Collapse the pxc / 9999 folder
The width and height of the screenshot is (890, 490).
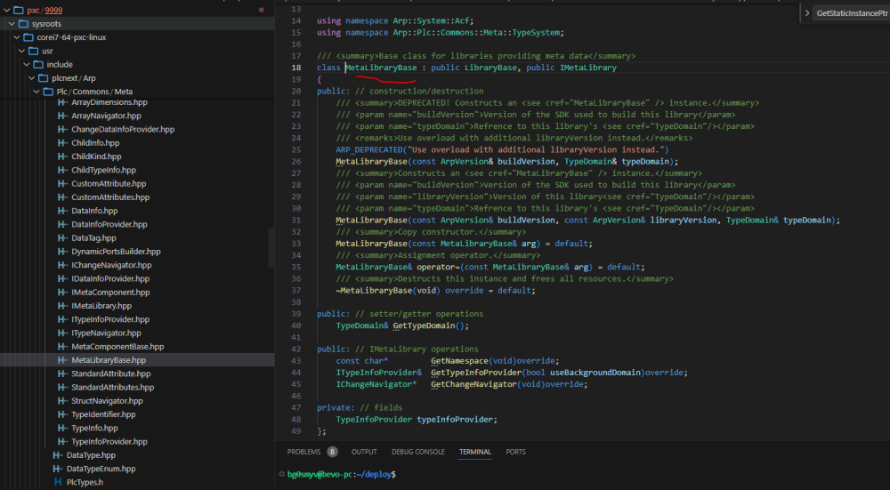(x=7, y=10)
